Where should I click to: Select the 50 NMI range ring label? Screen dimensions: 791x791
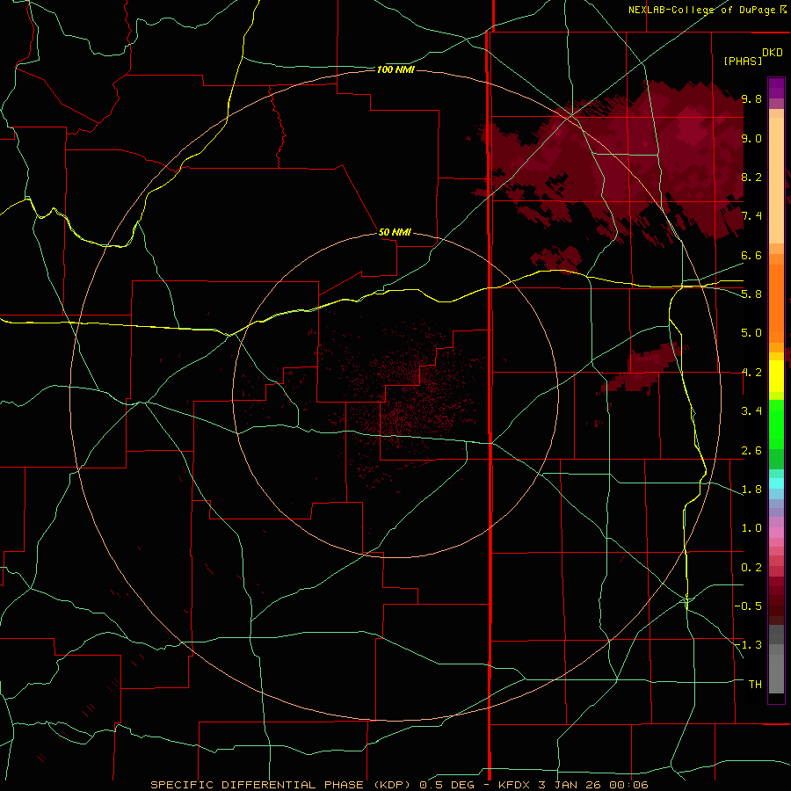click(x=395, y=232)
